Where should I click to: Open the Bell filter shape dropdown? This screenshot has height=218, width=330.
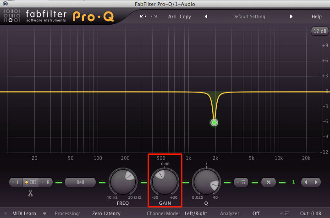(80, 182)
